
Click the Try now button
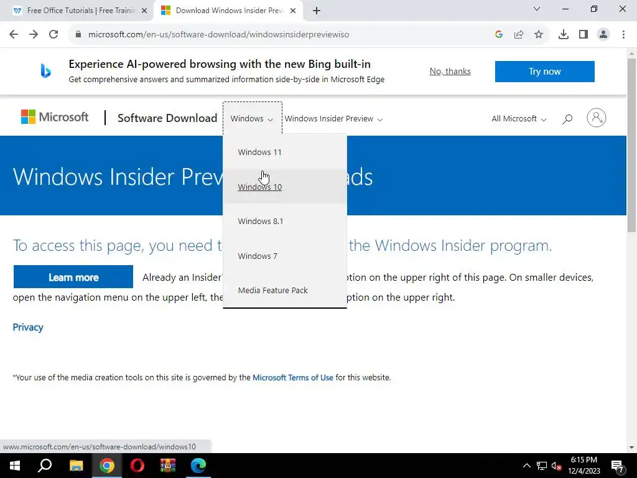click(x=544, y=72)
